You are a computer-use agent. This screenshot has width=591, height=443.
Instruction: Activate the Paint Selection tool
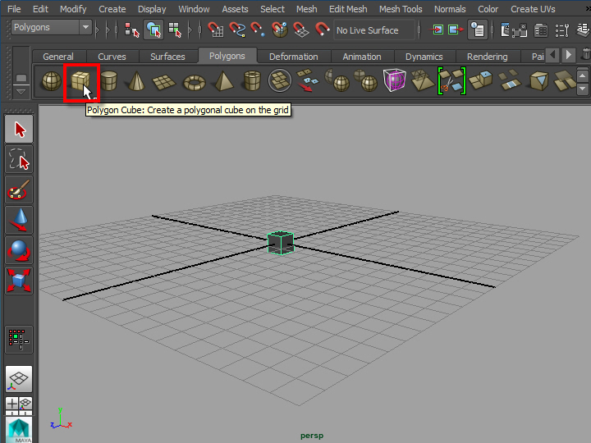click(x=19, y=191)
